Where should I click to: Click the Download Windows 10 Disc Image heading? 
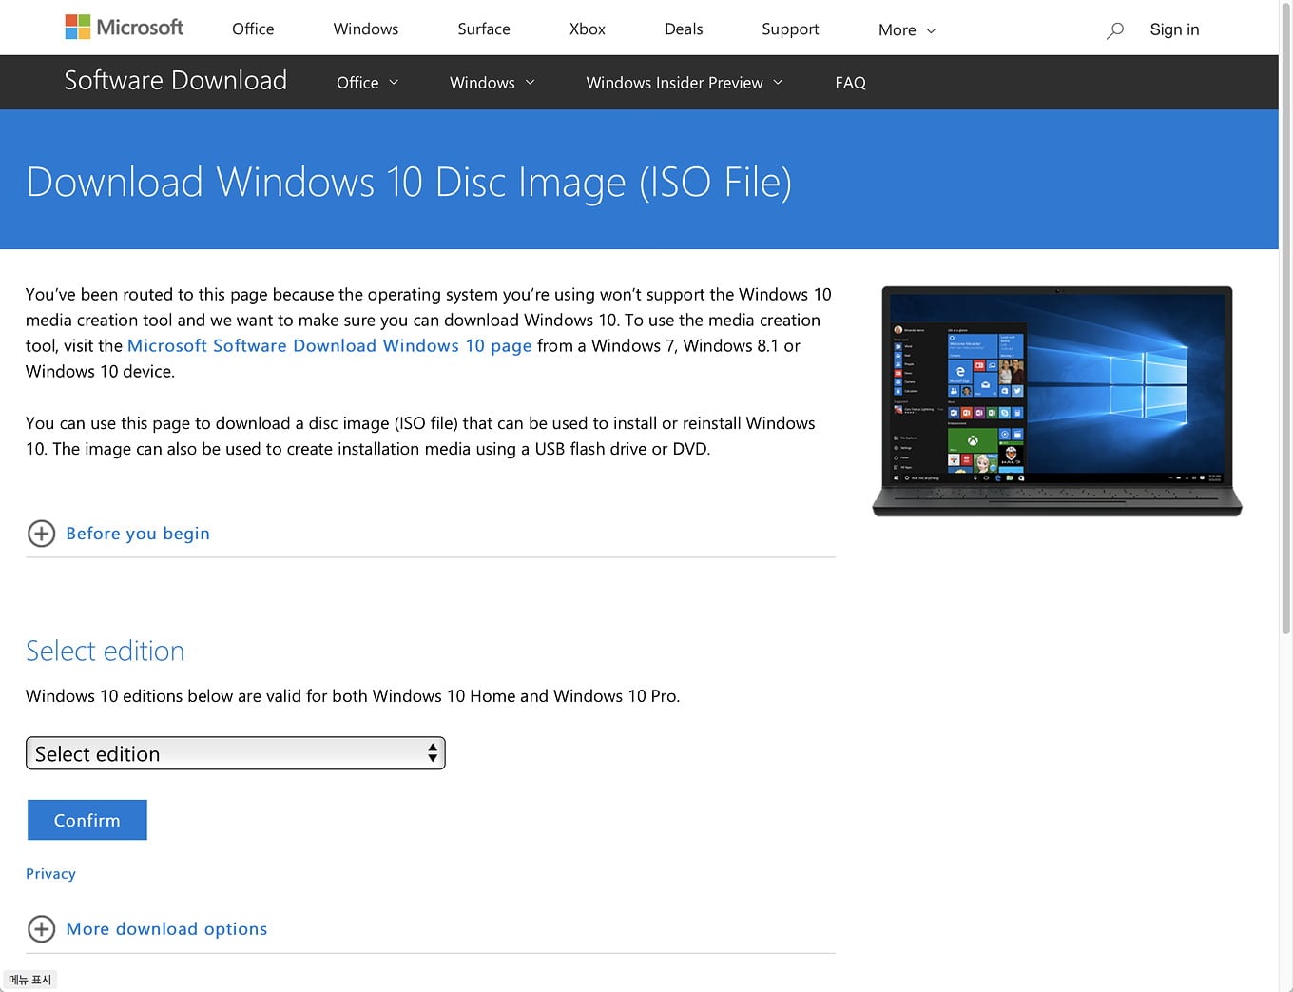pos(409,182)
